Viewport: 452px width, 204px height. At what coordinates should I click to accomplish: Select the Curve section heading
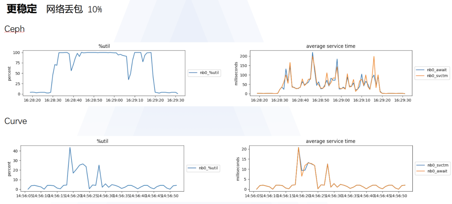(x=15, y=121)
